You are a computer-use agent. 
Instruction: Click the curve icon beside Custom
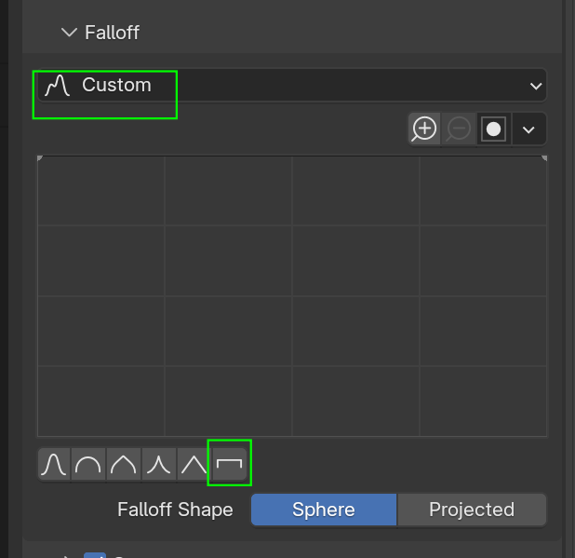58,85
